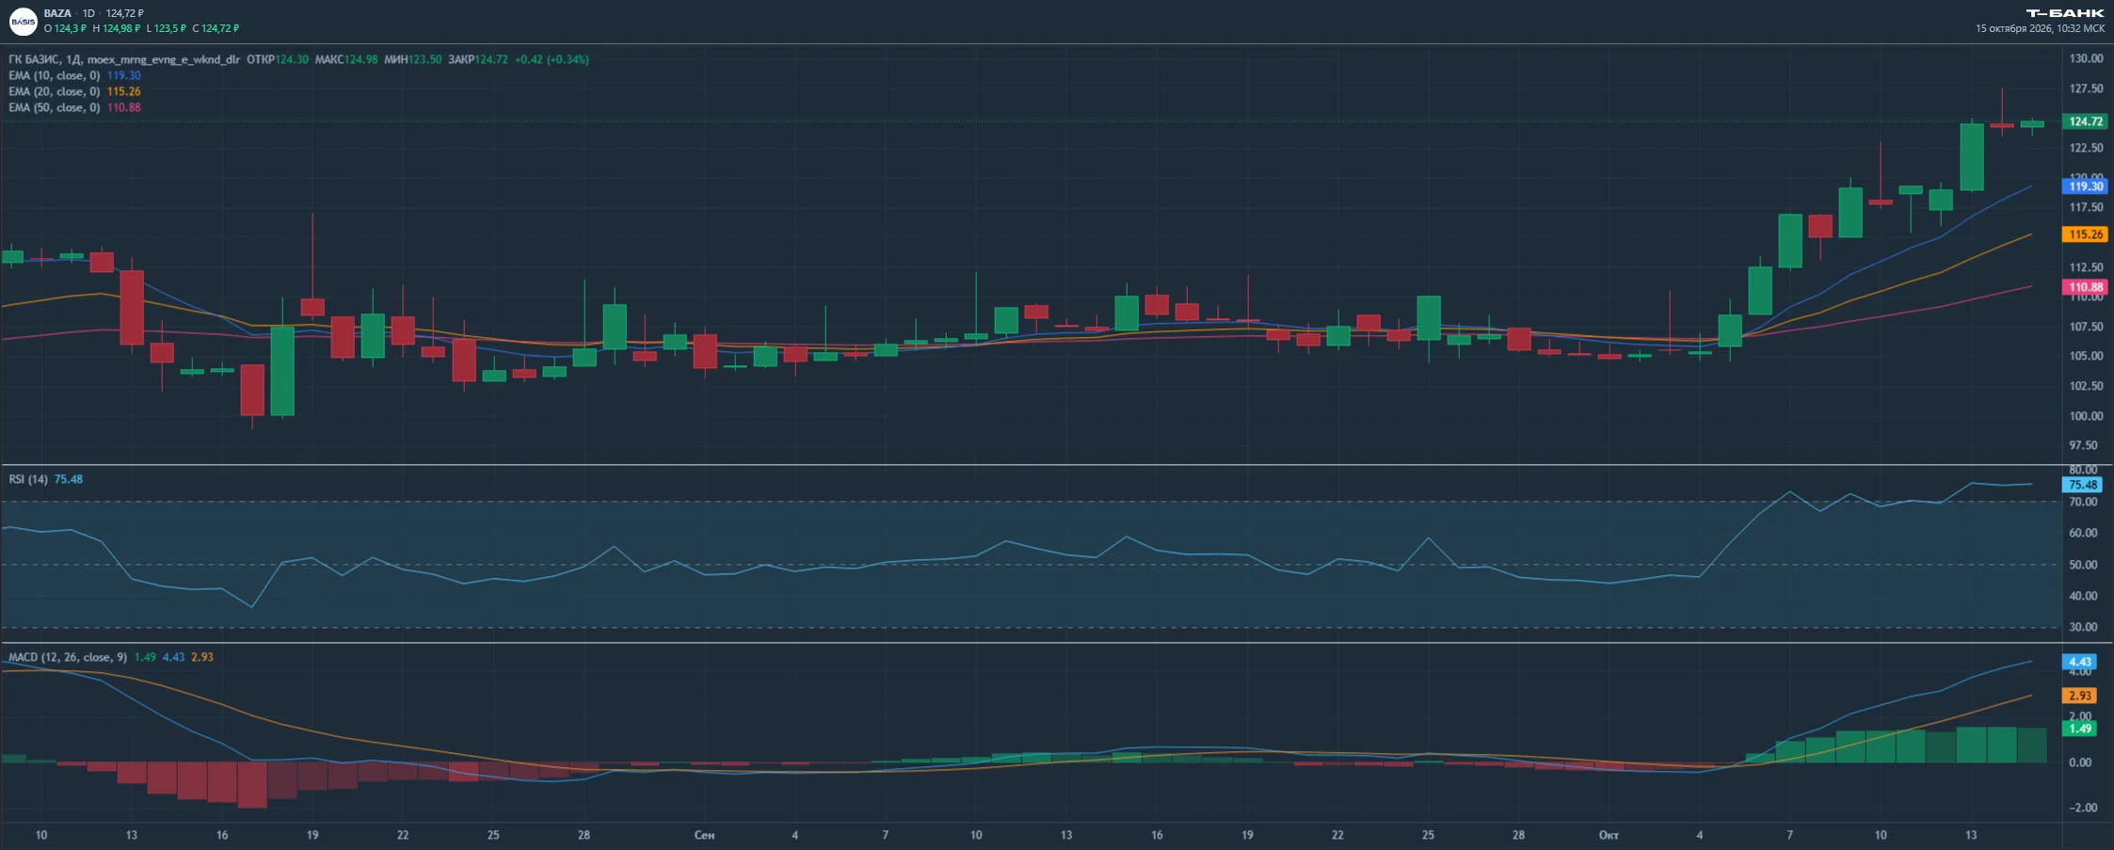Click the T-БАНК logo in the header
Screen dimensions: 2114x850
(x=2065, y=13)
